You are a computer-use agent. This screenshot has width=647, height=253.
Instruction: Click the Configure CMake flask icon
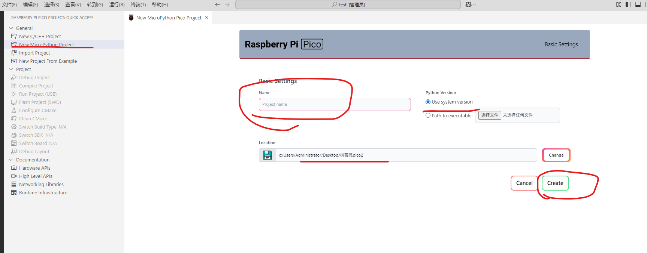click(x=14, y=110)
